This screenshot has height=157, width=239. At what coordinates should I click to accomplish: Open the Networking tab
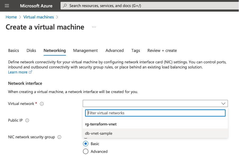55,51
